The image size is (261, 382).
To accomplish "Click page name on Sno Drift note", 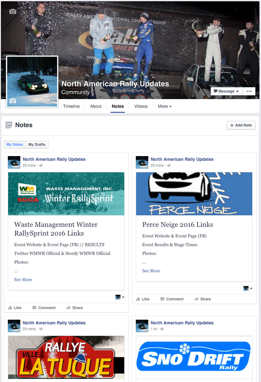I will [x=182, y=323].
